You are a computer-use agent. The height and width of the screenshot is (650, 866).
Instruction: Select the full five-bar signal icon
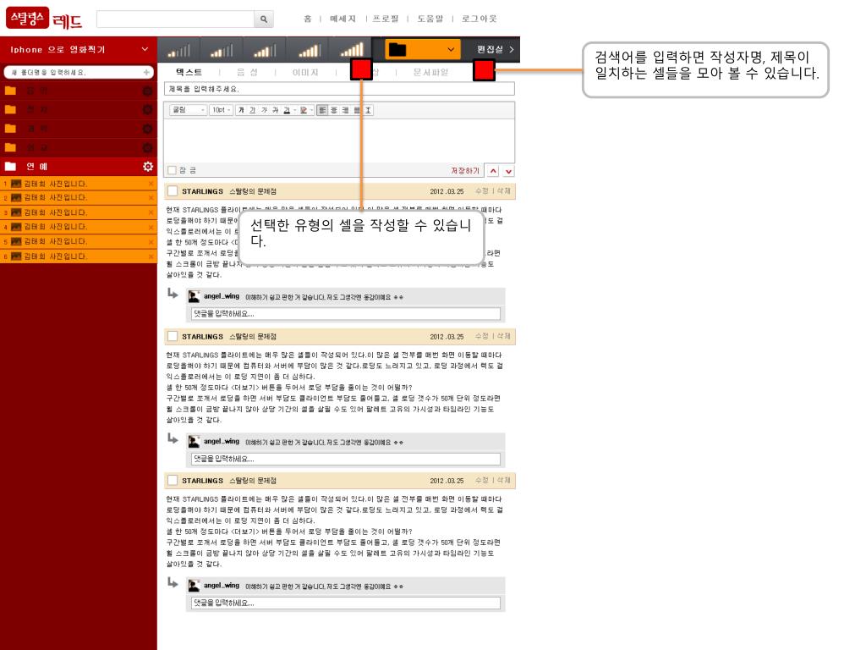(351, 50)
